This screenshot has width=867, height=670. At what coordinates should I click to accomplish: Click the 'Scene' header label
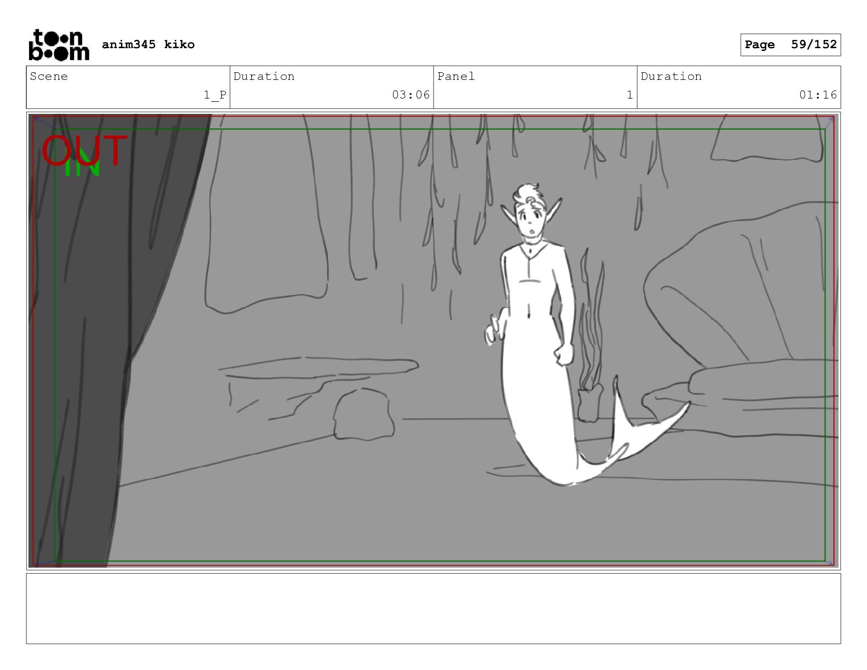pyautogui.click(x=49, y=77)
